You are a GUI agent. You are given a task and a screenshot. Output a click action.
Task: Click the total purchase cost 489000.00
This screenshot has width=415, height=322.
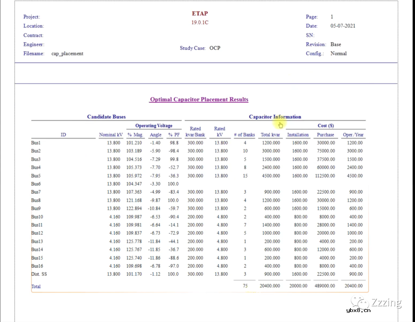point(325,286)
